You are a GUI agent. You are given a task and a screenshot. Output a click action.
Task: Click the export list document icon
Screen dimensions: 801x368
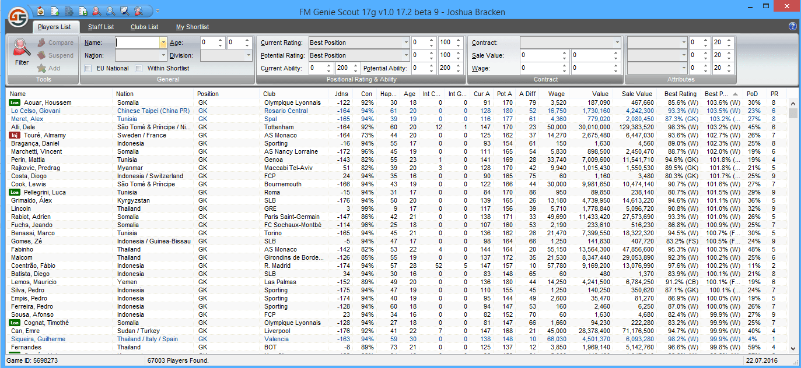pos(55,11)
